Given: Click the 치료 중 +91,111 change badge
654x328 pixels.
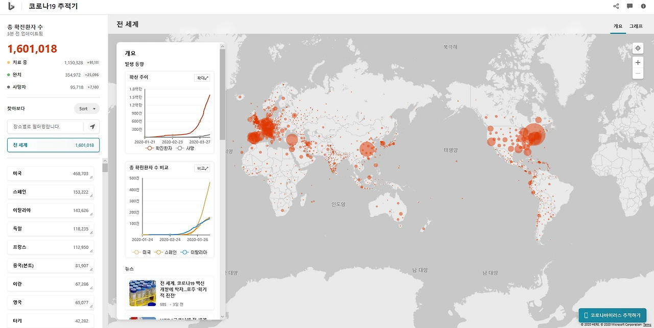Looking at the screenshot, I should click(92, 62).
